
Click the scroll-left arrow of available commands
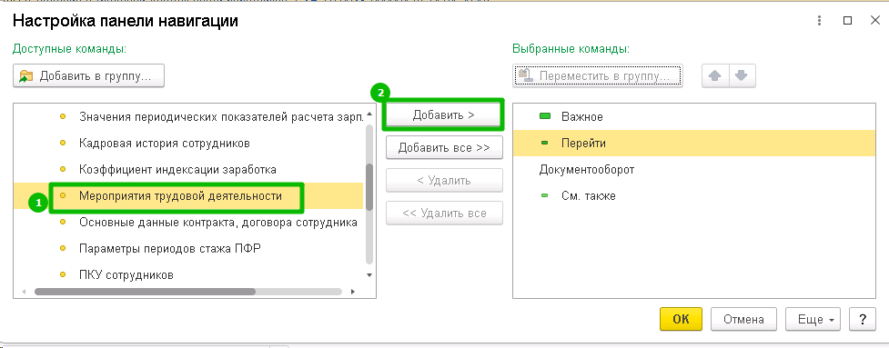24,292
